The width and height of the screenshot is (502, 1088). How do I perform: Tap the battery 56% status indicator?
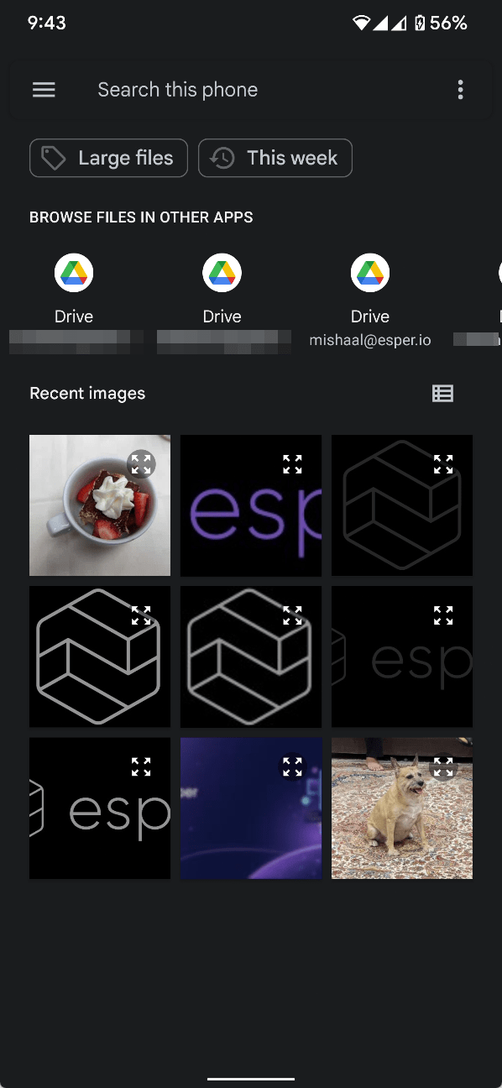click(x=442, y=23)
